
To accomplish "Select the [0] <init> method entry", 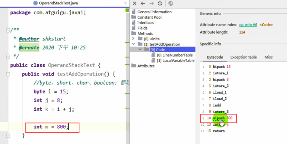I will (x=152, y=39).
